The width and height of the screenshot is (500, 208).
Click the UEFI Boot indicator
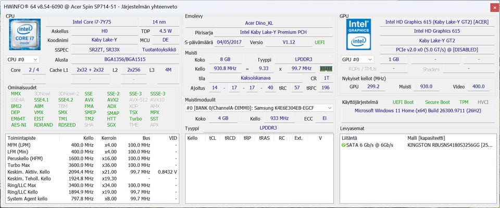(403, 102)
